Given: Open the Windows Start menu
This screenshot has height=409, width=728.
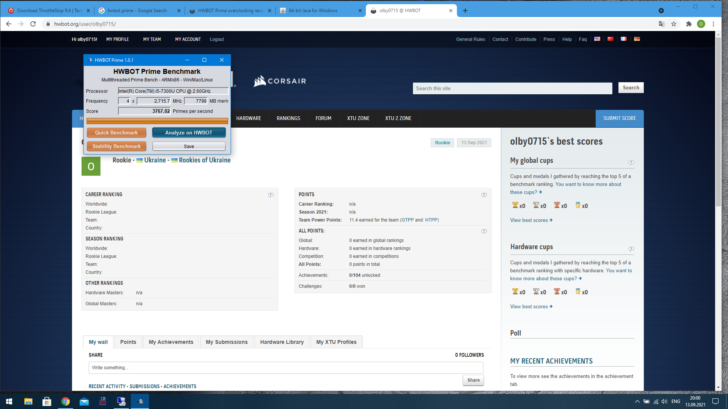Looking at the screenshot, I should (9, 401).
